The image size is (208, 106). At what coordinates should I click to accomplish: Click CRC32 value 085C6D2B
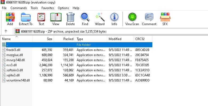click(142, 50)
